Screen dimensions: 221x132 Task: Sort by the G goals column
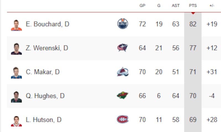(159, 6)
